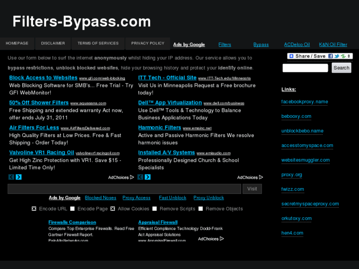Open the DISCLAIMER tab
359x269 pixels.
tap(53, 43)
